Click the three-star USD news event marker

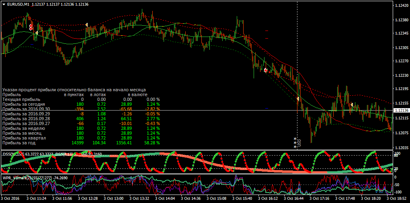(295, 143)
